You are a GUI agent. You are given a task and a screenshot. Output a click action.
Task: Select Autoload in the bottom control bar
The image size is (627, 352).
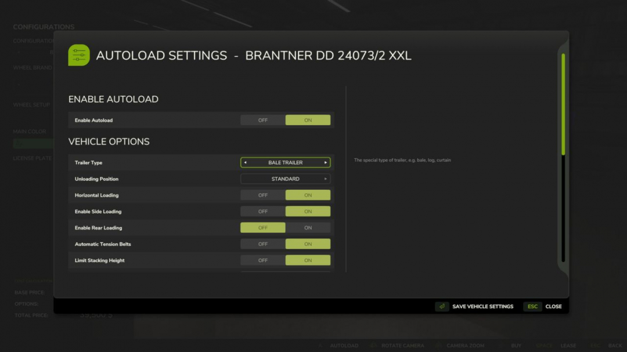pos(344,345)
